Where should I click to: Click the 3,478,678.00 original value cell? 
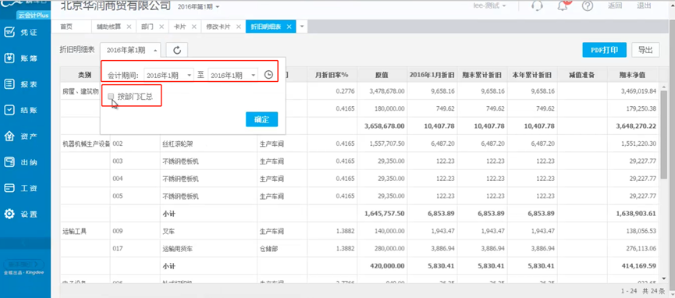382,91
